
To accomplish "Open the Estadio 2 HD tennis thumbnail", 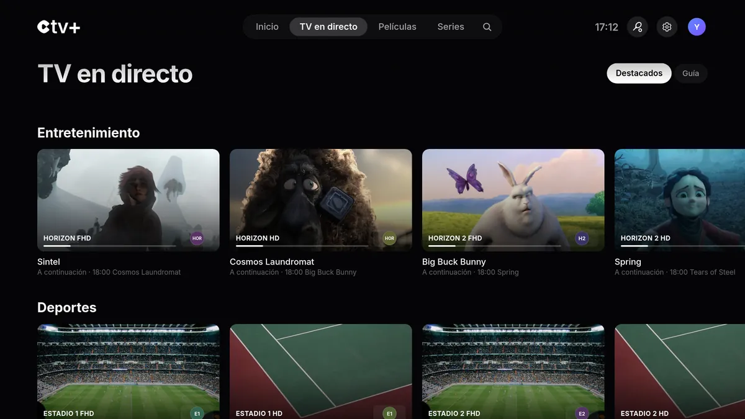I will coord(680,371).
